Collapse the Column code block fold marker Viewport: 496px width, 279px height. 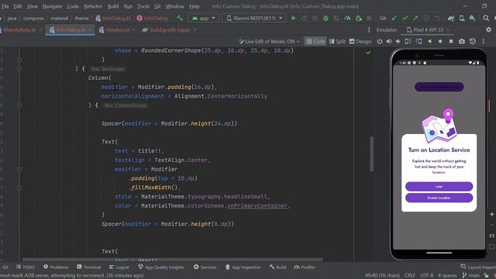pos(19,105)
